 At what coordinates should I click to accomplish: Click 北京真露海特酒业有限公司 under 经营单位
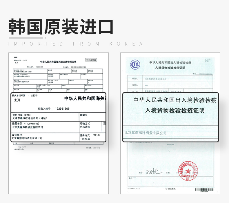(28, 127)
